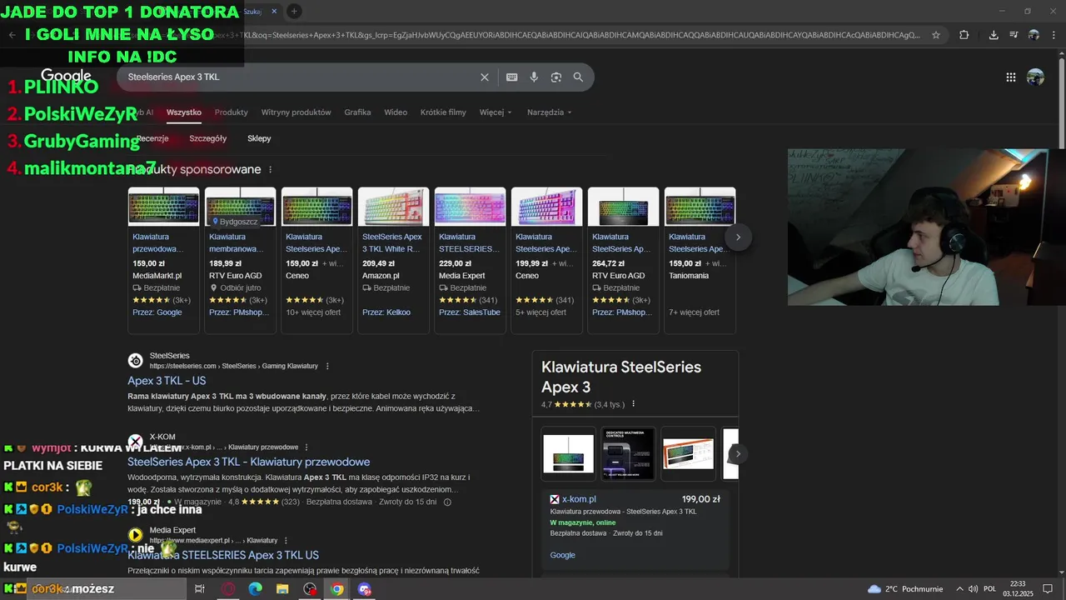Search by image with the Lens icon
The width and height of the screenshot is (1066, 600).
coord(556,77)
